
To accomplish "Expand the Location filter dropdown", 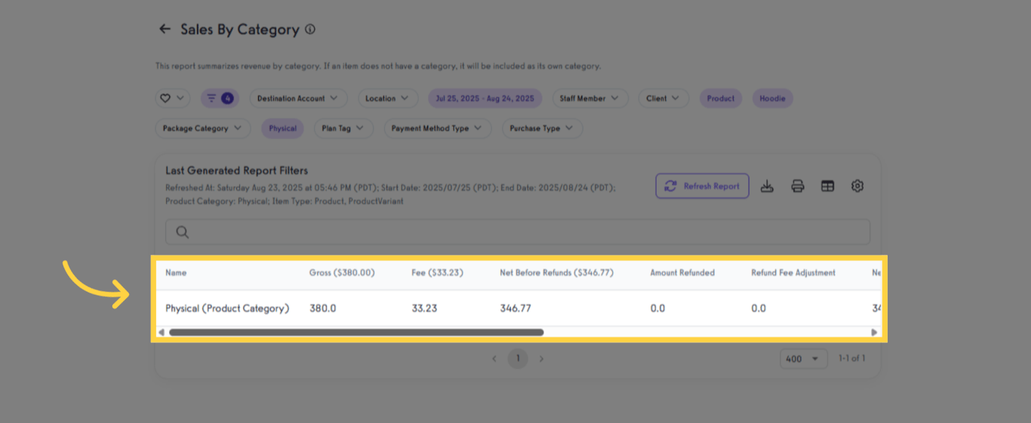I will pos(387,98).
